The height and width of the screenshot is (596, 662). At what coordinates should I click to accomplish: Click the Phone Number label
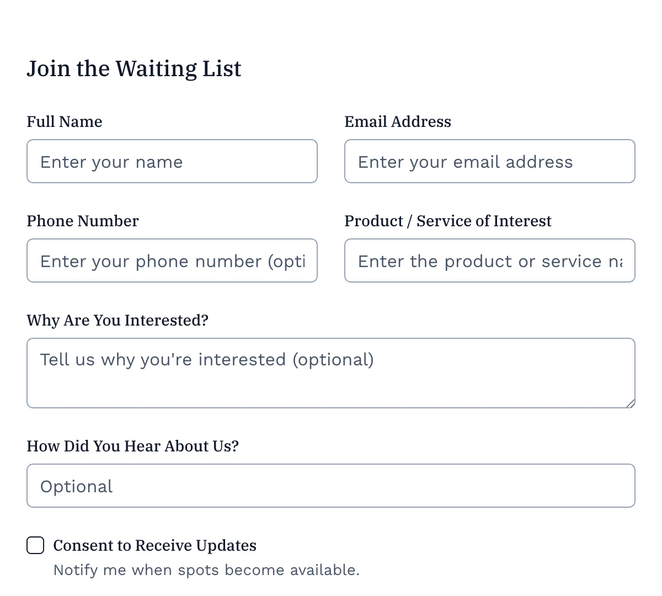[82, 221]
